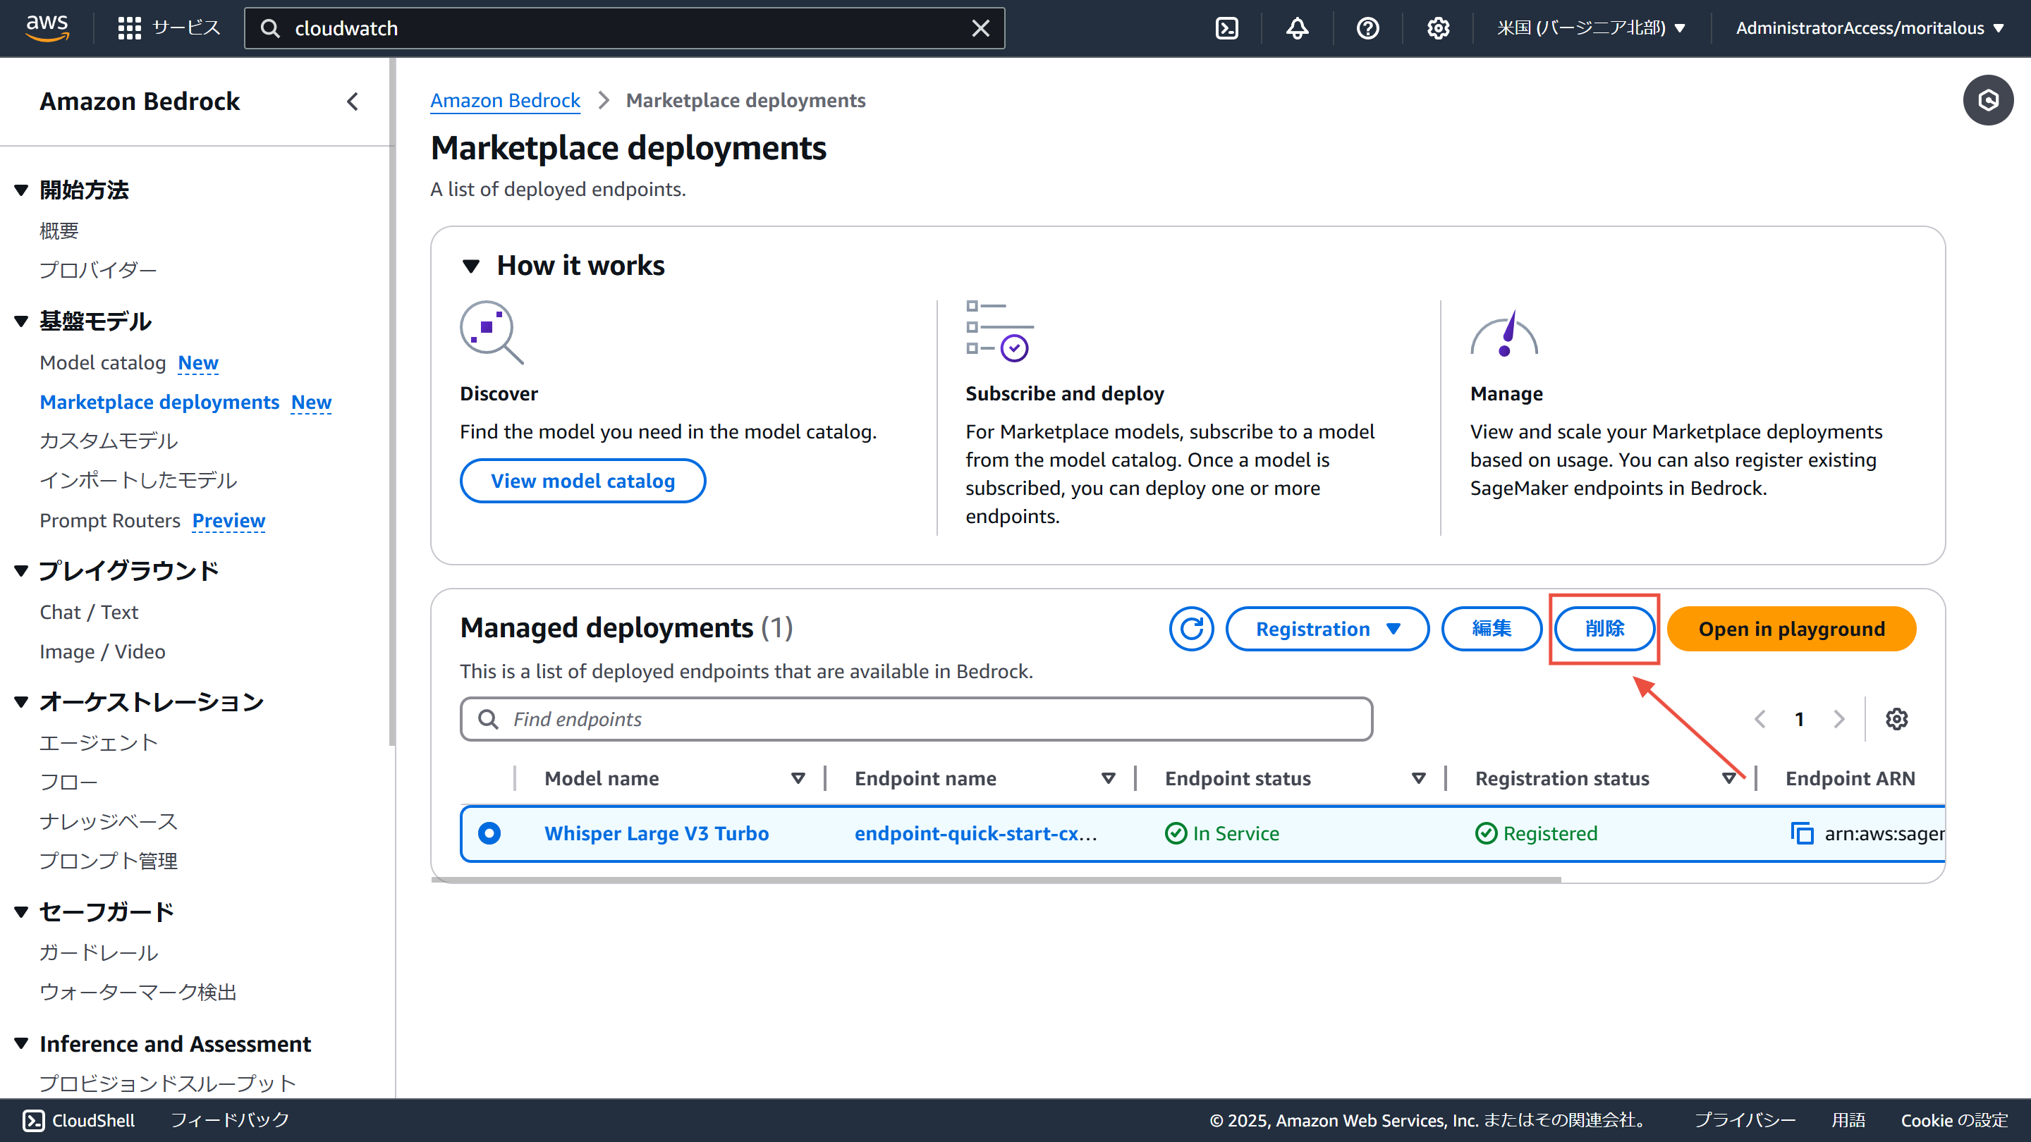Viewport: 2031px width, 1142px height.
Task: Clear the cloudwatch search text
Action: pyautogui.click(x=980, y=28)
